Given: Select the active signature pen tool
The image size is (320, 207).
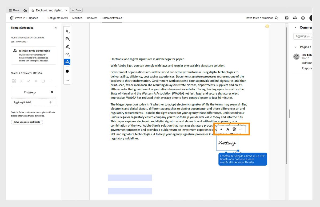Looking at the screenshot, I should (67, 62).
